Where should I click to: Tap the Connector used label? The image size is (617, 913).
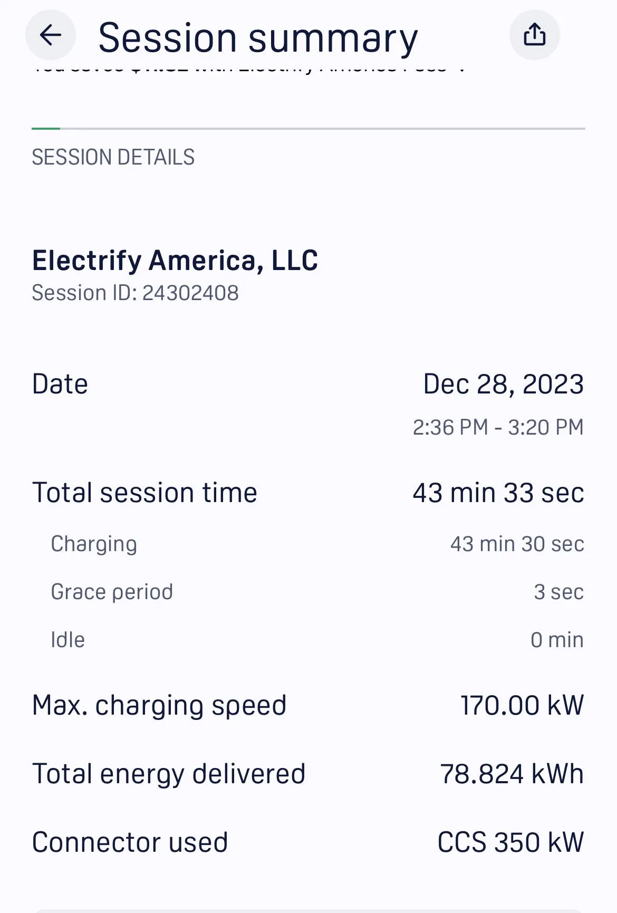130,842
